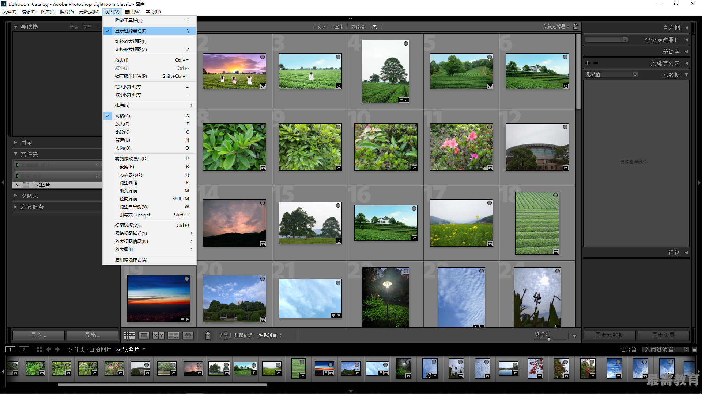Select the 属性 filter tab

pos(339,27)
